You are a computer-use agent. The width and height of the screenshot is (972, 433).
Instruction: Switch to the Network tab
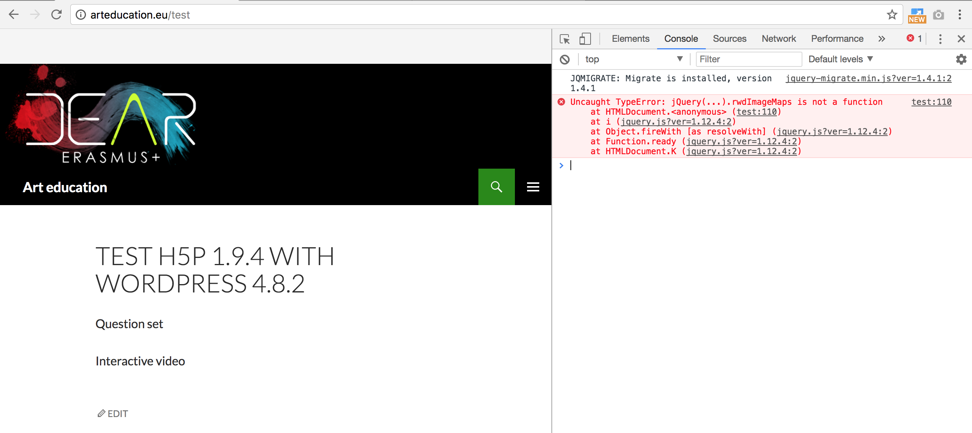pyautogui.click(x=779, y=39)
